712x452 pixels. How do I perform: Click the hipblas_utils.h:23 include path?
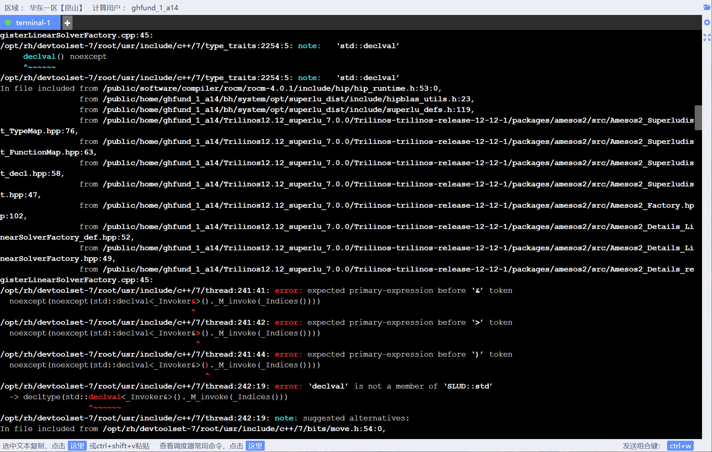click(288, 99)
